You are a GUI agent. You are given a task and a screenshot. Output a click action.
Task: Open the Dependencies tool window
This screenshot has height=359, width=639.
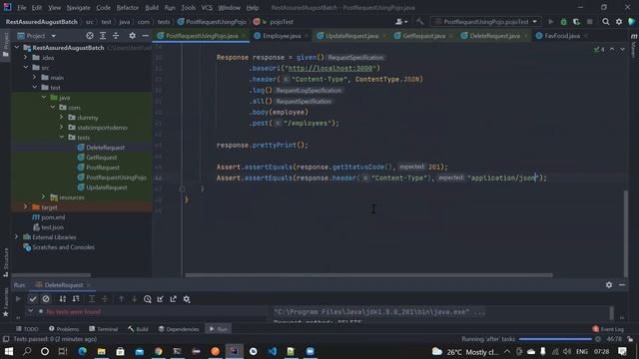pos(179,329)
